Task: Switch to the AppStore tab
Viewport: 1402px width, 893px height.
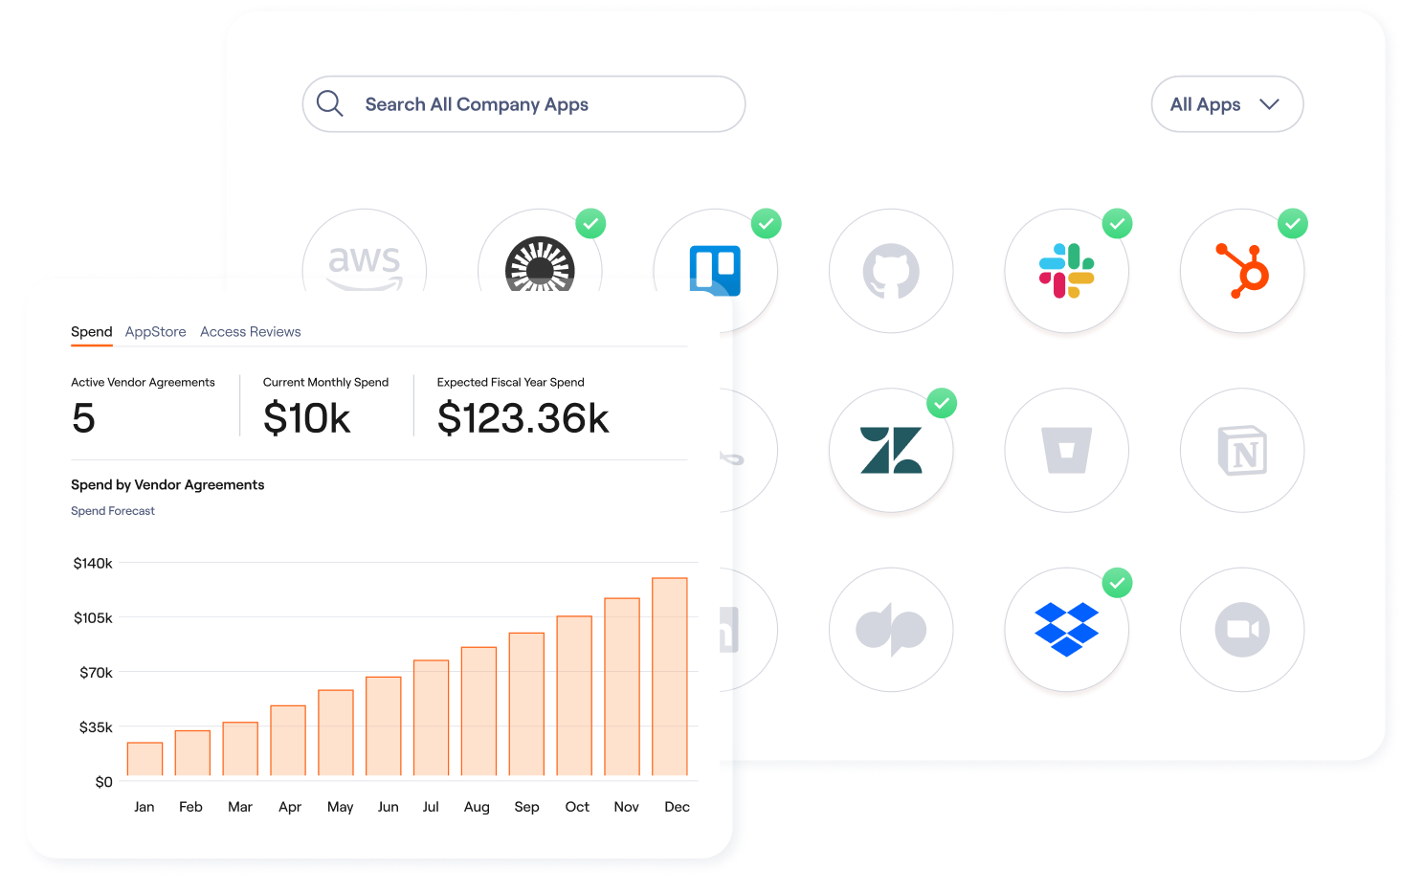Action: click(155, 331)
